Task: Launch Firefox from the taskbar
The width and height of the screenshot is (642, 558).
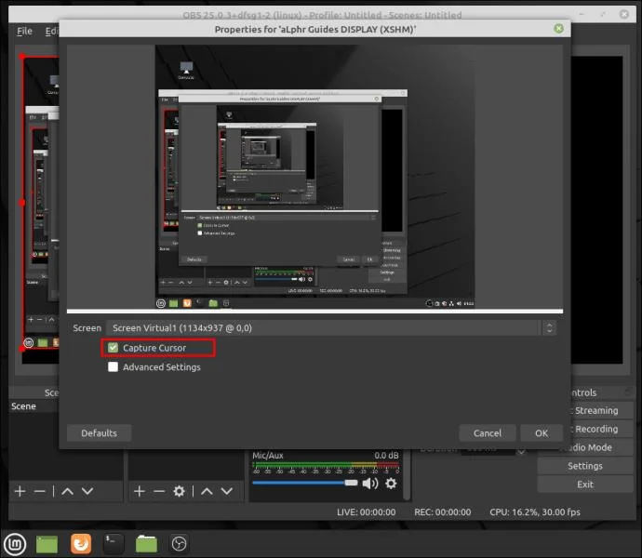Action: pyautogui.click(x=81, y=544)
